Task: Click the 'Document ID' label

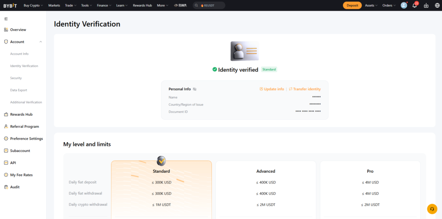Action: click(178, 112)
